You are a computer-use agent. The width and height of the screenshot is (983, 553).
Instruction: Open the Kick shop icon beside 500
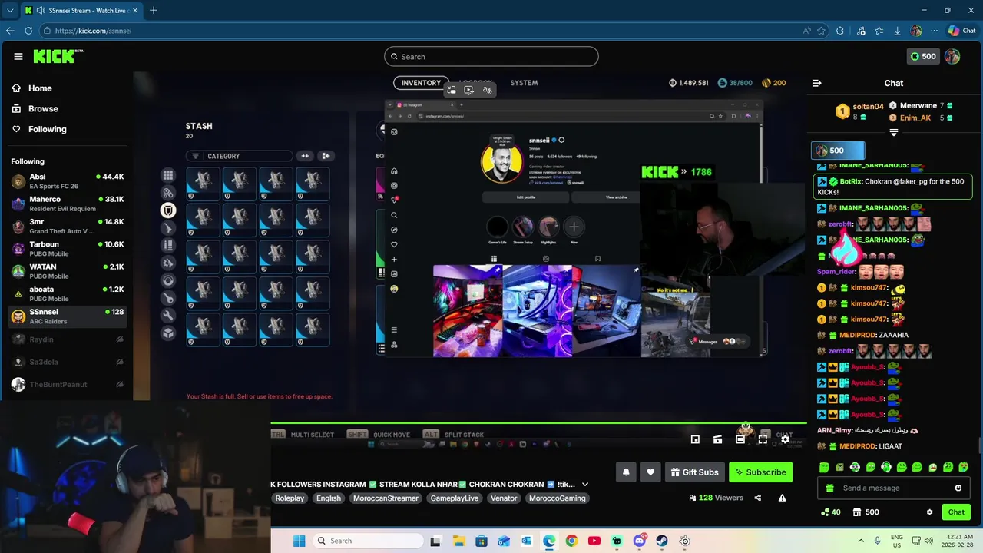856,512
